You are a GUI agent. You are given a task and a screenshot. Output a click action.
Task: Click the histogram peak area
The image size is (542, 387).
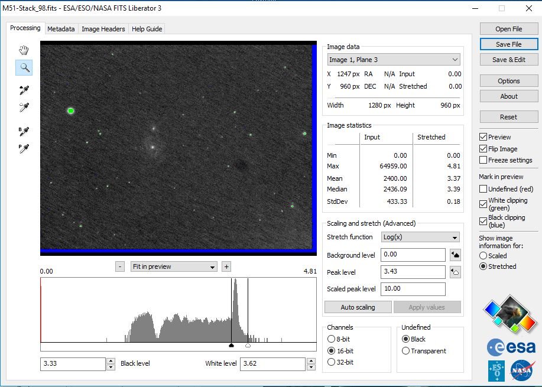pyautogui.click(x=235, y=311)
